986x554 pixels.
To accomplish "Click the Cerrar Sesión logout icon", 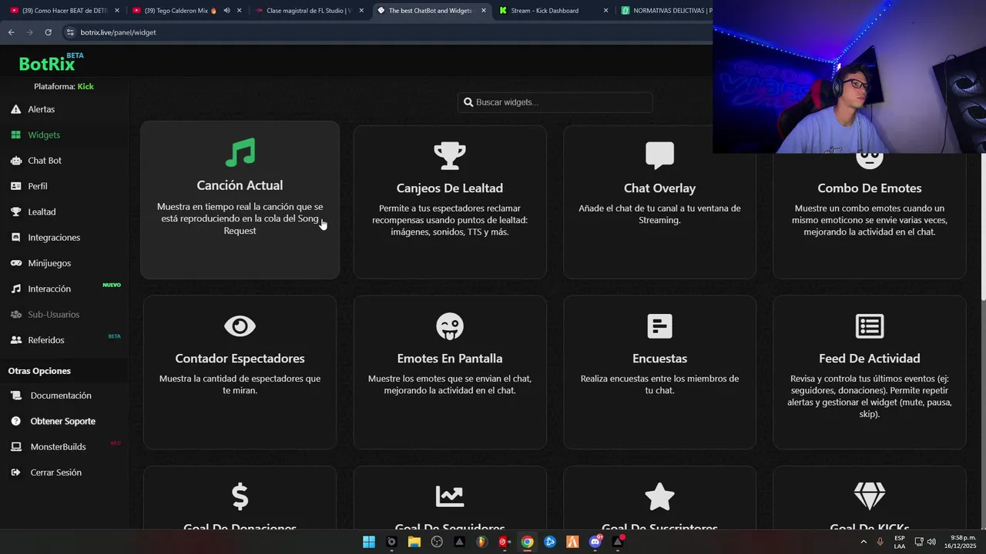I will (16, 472).
